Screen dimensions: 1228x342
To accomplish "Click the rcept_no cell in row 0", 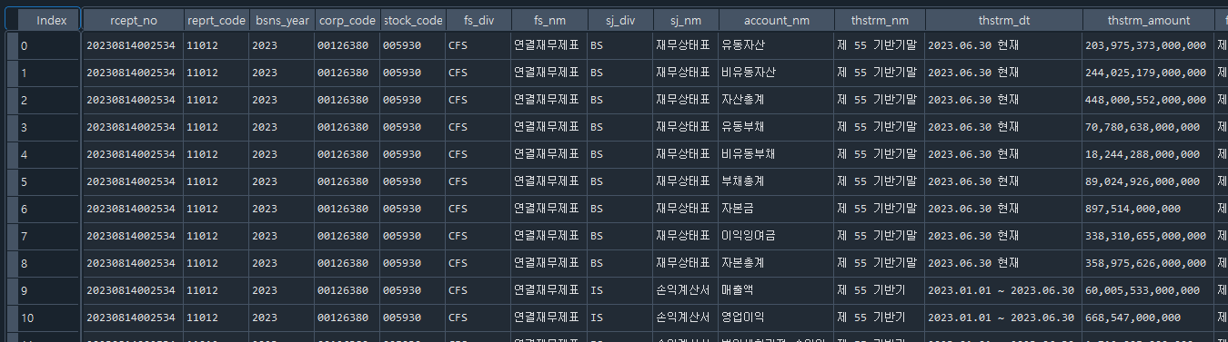I will coord(134,45).
